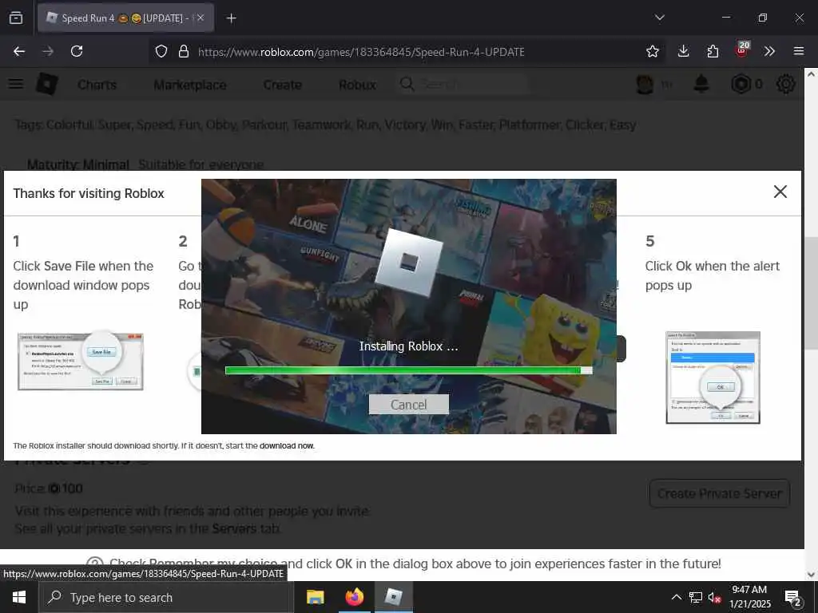Image resolution: width=818 pixels, height=613 pixels.
Task: Open the network tray icon
Action: tap(696, 597)
